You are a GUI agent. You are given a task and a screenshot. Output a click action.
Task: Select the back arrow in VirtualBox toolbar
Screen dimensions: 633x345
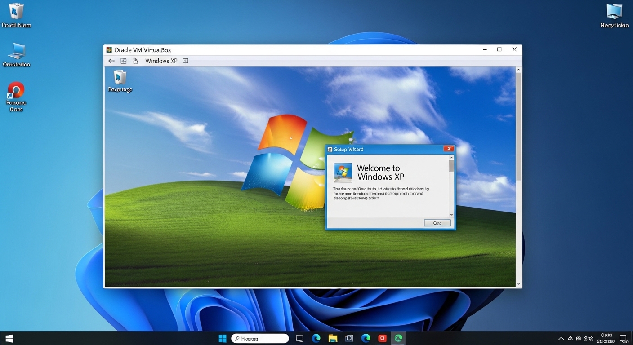click(x=111, y=61)
